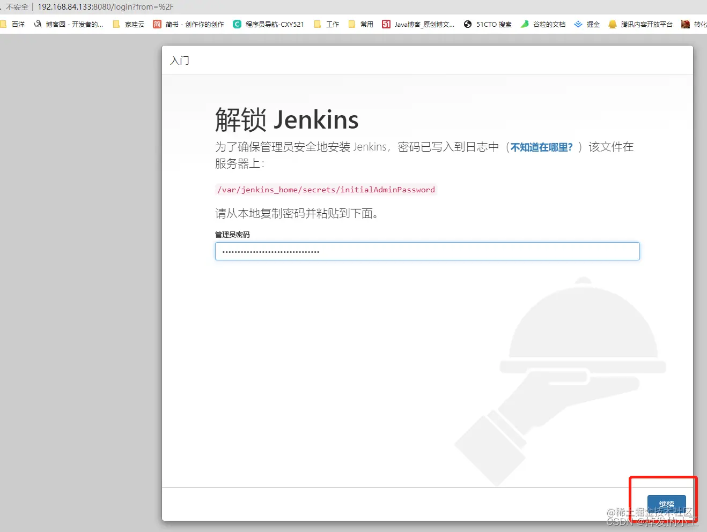Click the 管理员密码 password field
This screenshot has height=532, width=707.
pyautogui.click(x=427, y=251)
